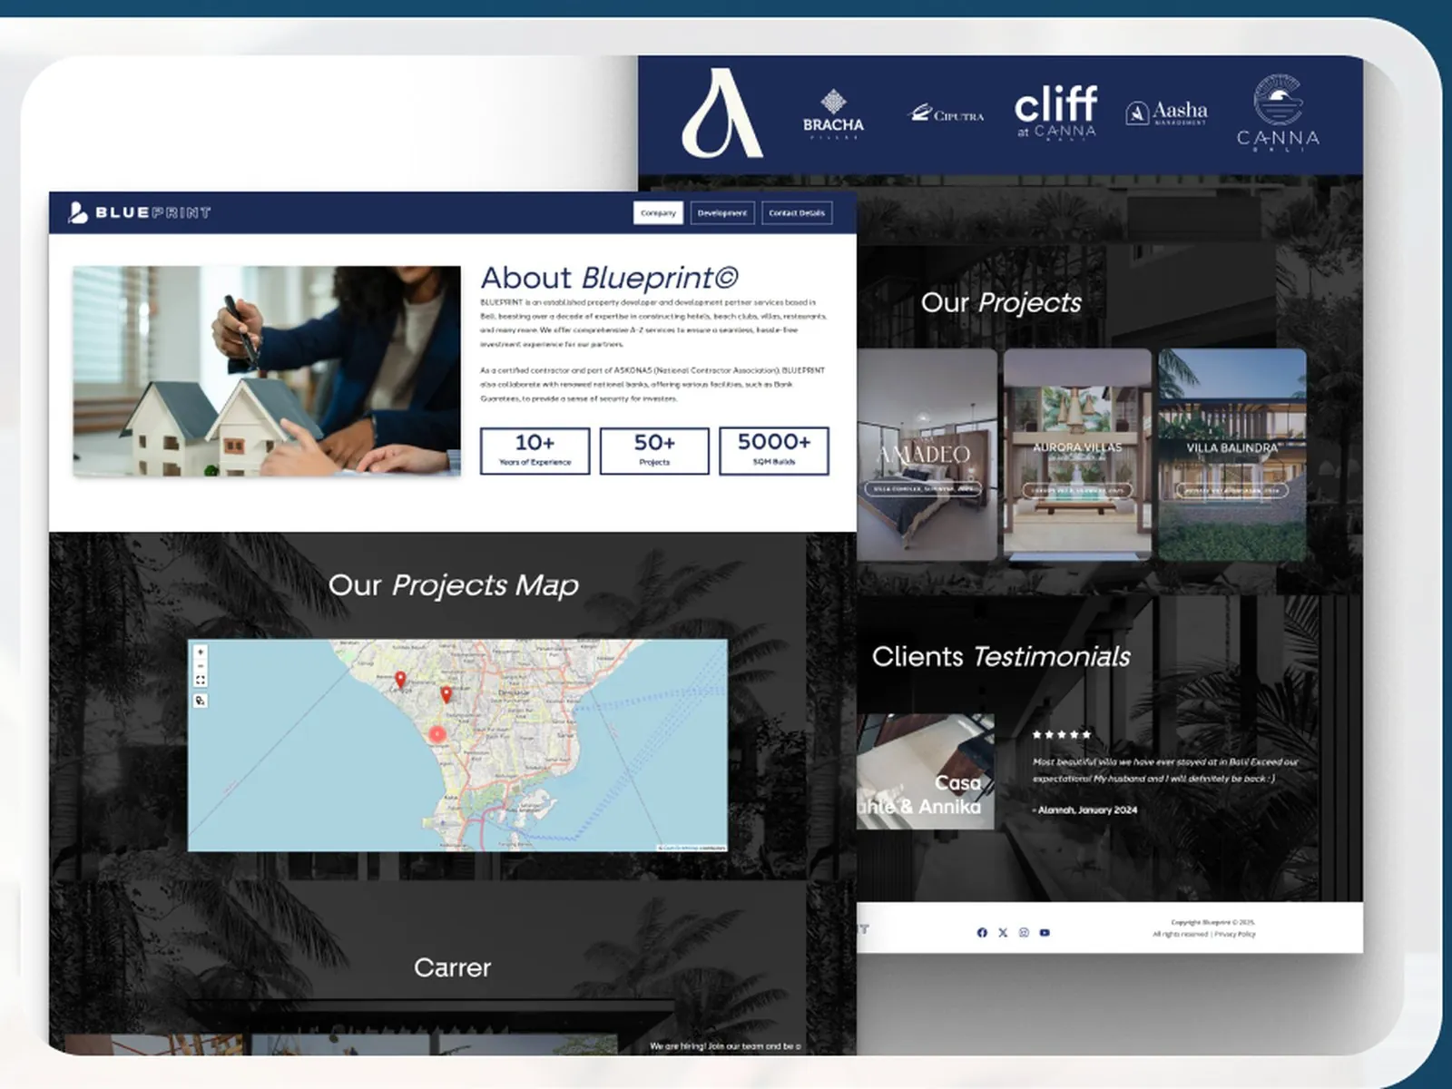This screenshot has width=1452, height=1089.
Task: Click the Aasha Management logo
Action: [x=1167, y=113]
